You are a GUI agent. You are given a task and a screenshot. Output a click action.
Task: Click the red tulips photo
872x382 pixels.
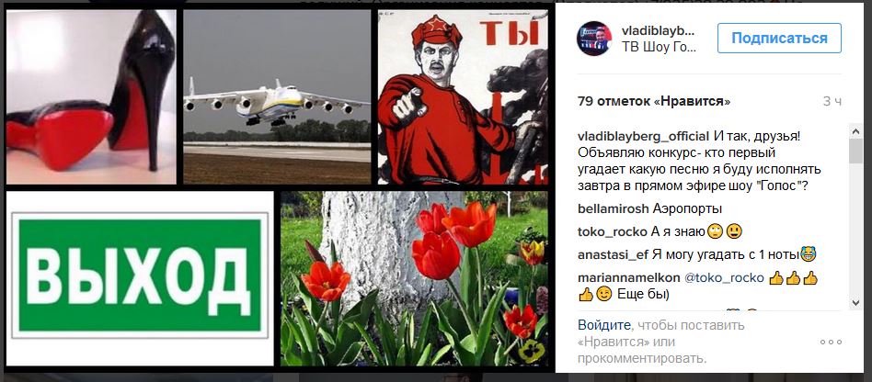414,279
